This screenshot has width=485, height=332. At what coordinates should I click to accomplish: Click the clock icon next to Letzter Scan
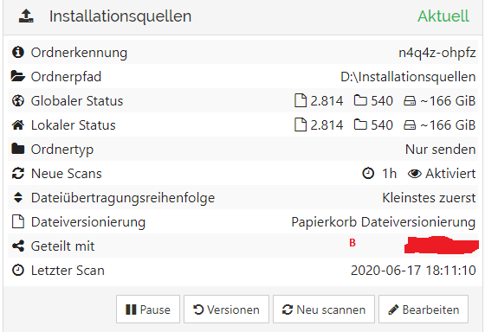pyautogui.click(x=18, y=271)
